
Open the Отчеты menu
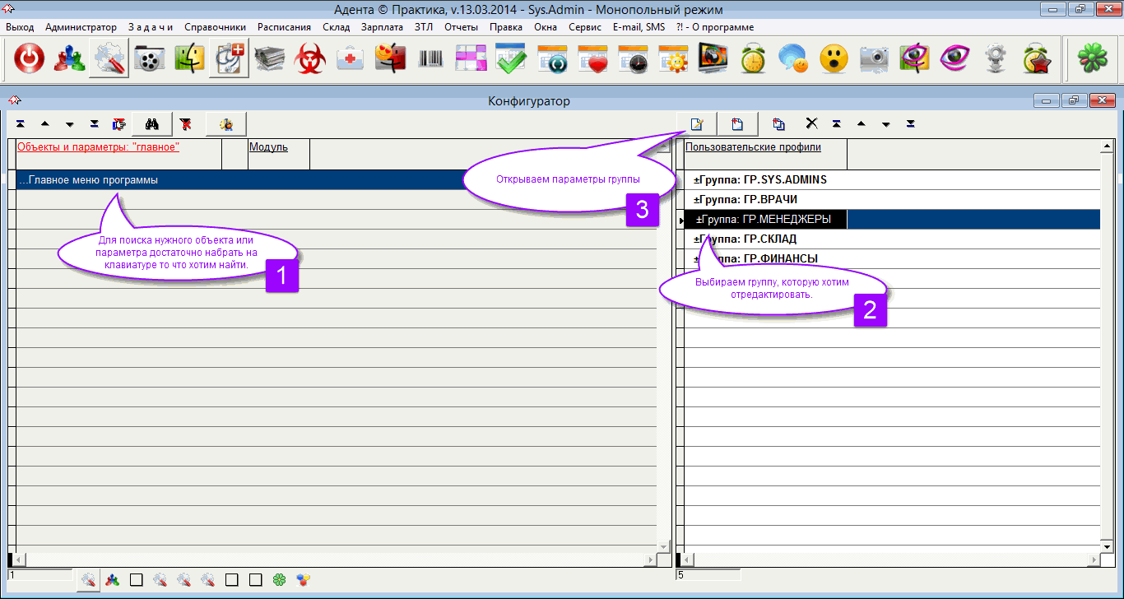461,27
